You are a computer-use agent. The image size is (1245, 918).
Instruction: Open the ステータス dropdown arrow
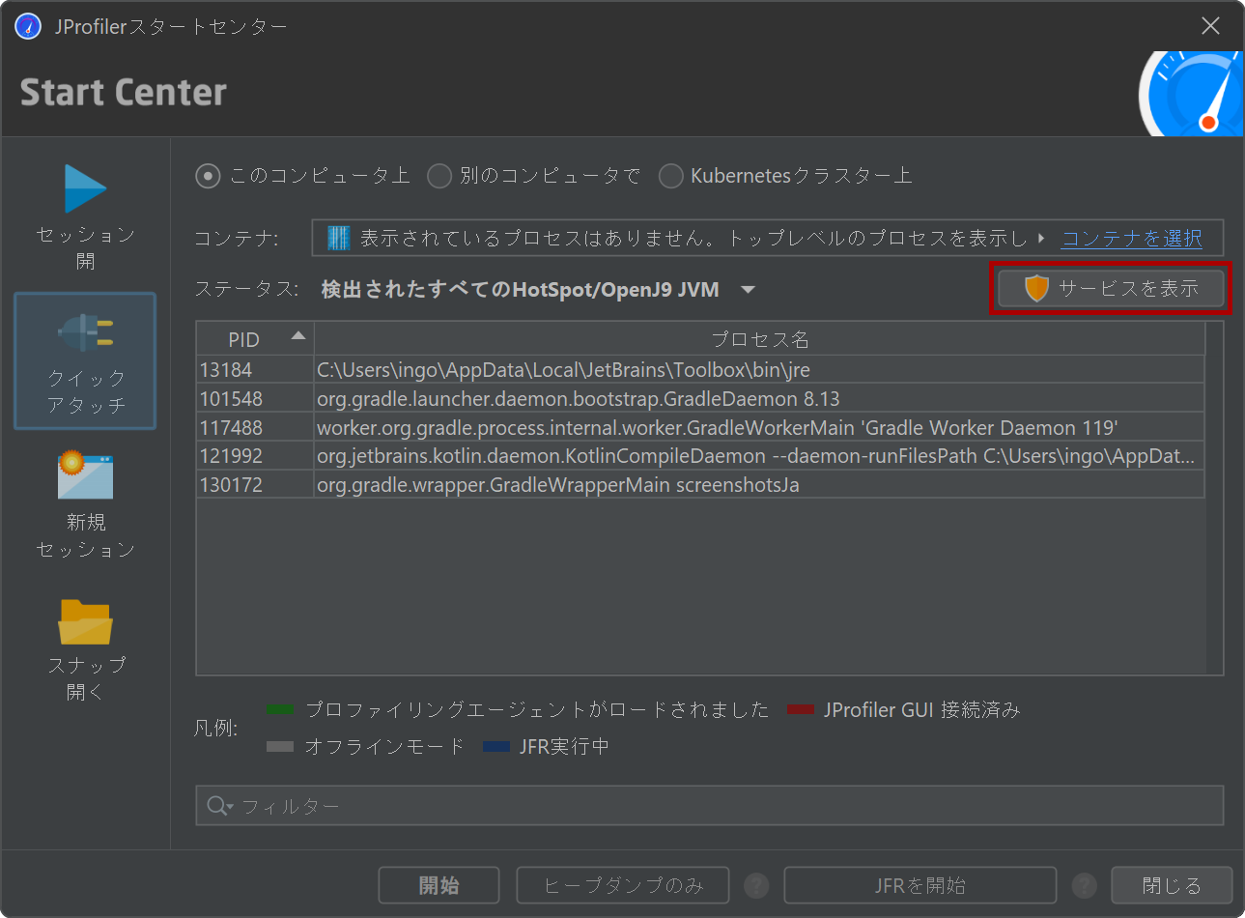click(748, 290)
